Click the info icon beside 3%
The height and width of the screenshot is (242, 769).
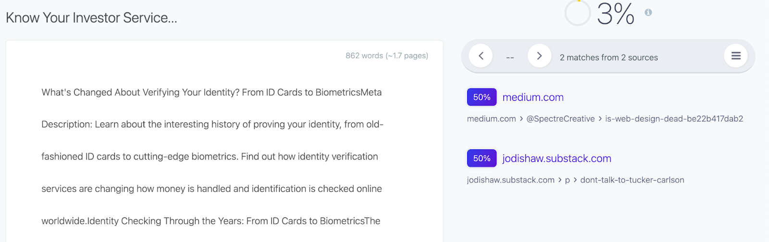648,12
